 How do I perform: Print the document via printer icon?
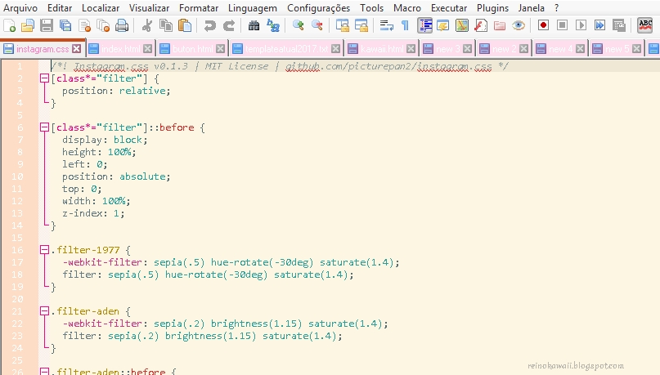coord(122,25)
